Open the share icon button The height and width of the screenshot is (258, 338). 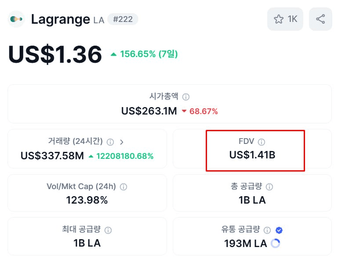pyautogui.click(x=320, y=19)
